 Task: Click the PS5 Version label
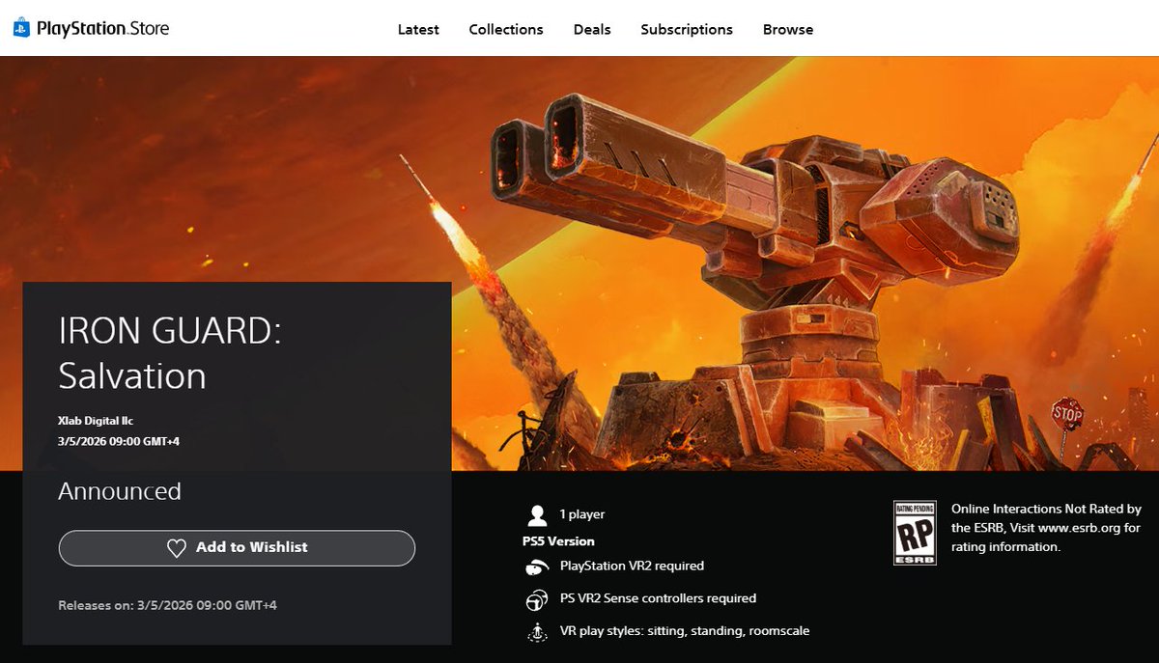[557, 540]
